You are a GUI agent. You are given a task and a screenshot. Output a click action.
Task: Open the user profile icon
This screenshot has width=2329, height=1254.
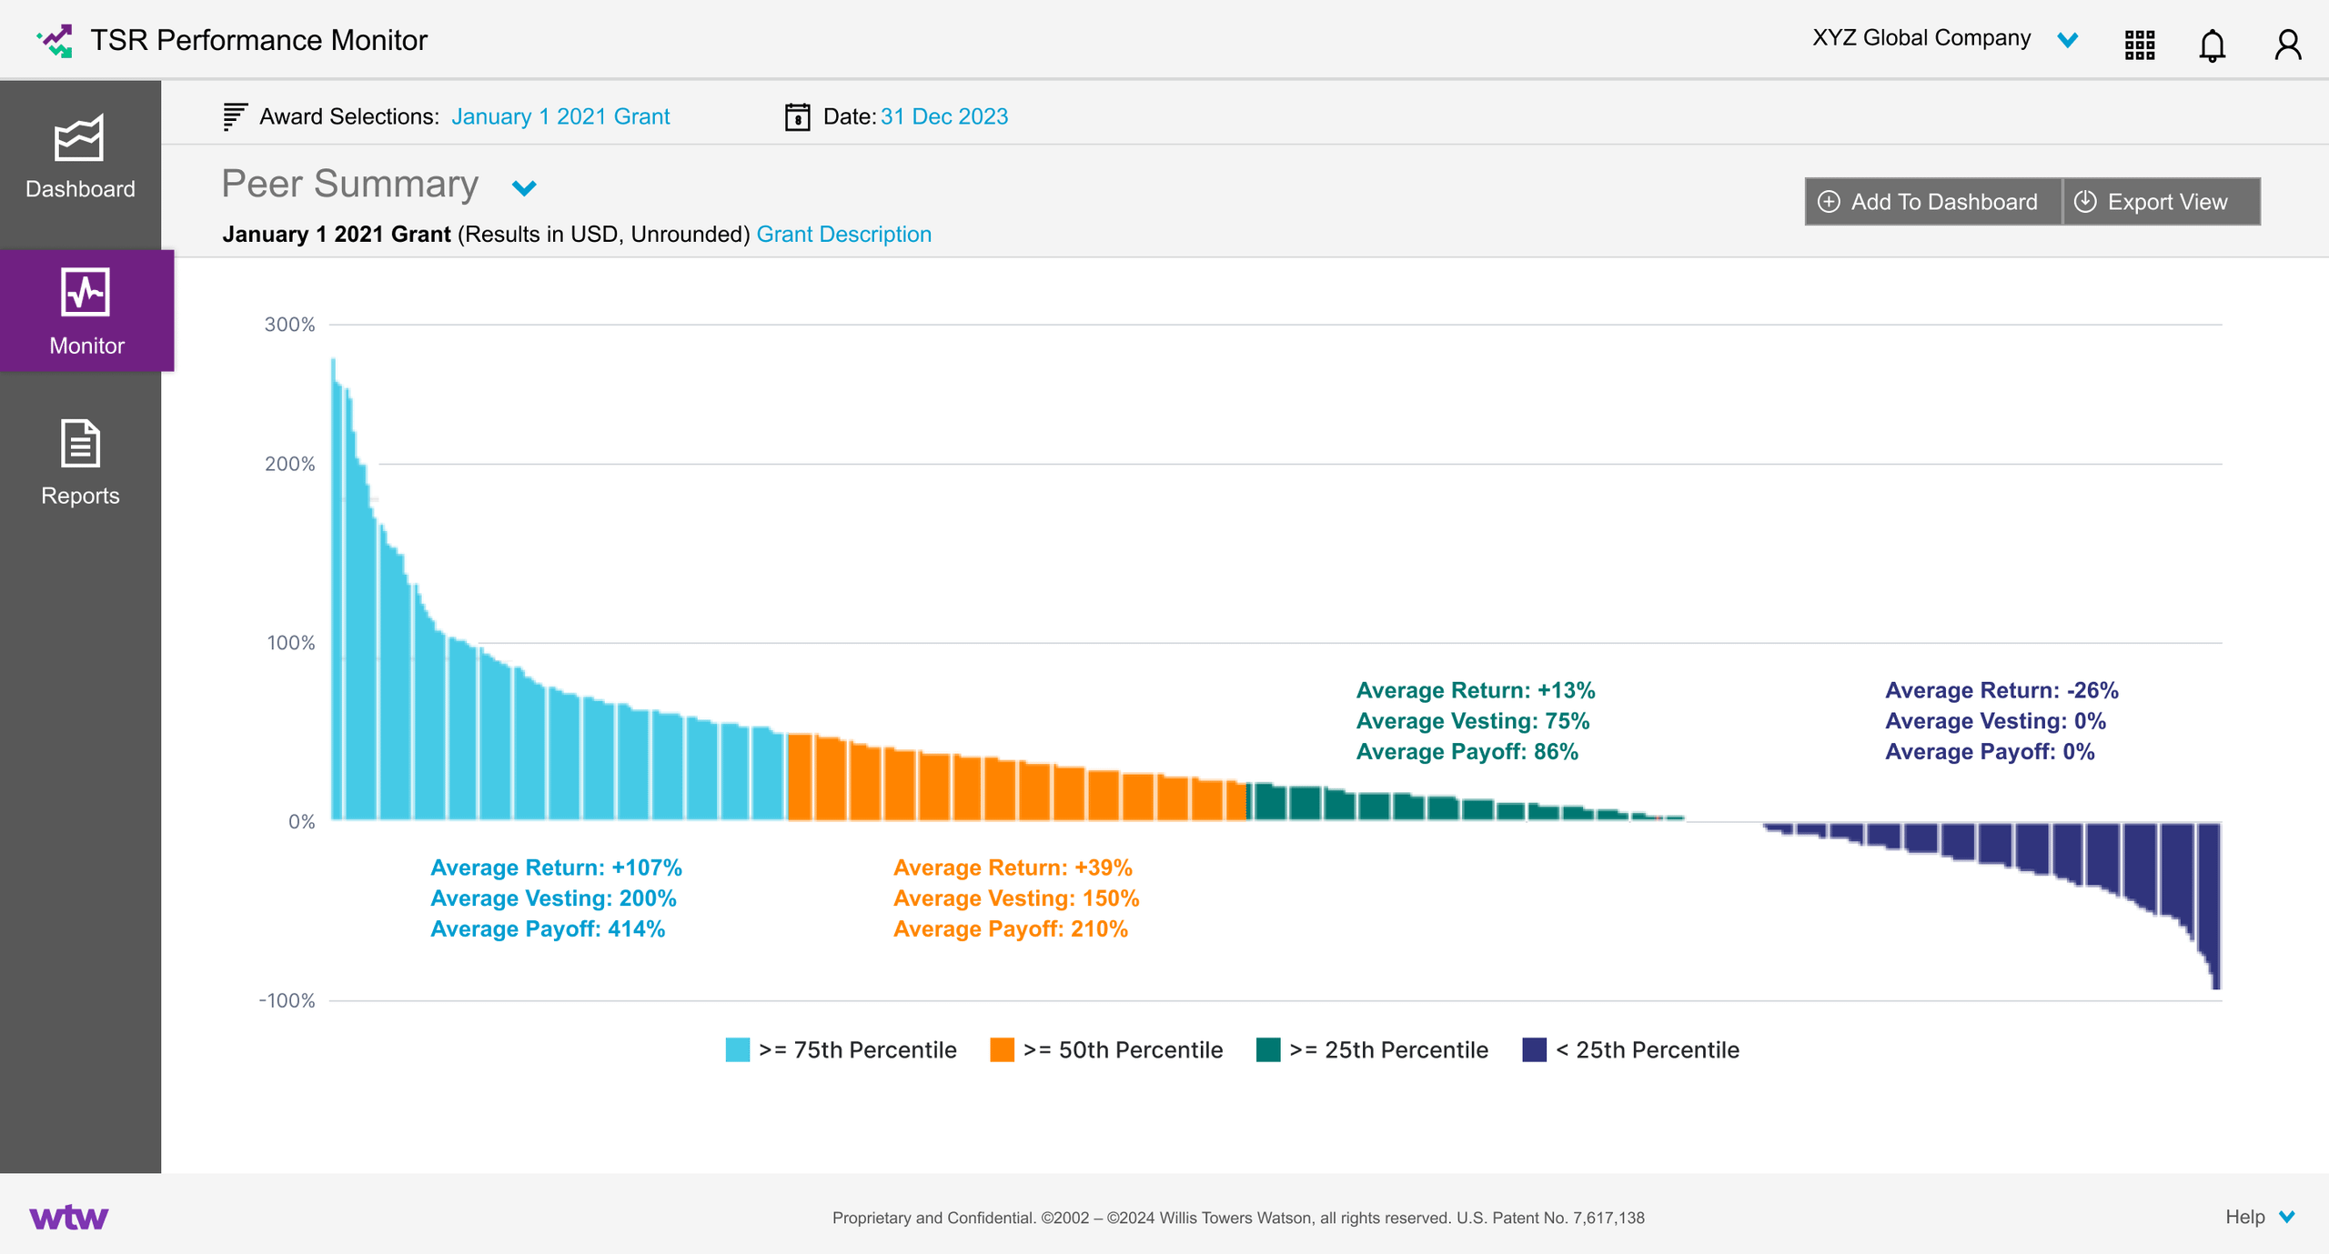2287,45
